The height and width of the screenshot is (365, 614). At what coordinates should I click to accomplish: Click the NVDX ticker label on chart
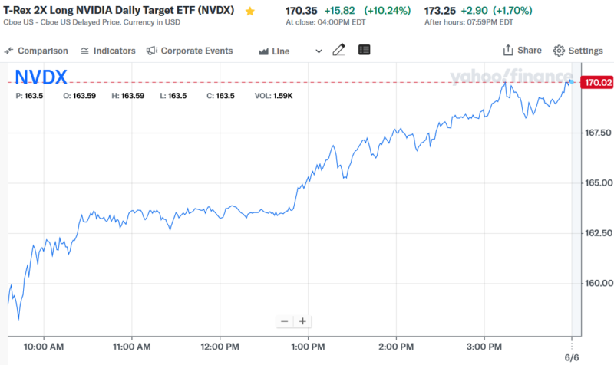(x=41, y=77)
